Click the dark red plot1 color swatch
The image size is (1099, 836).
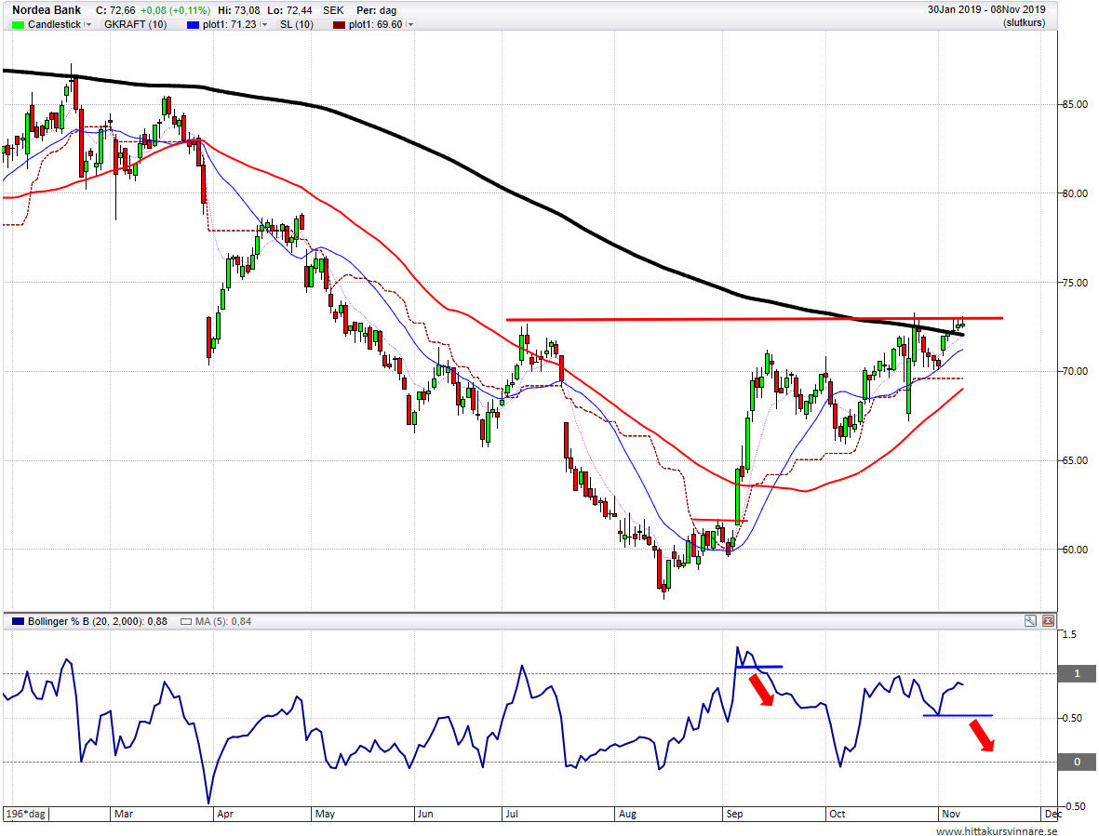[x=340, y=24]
